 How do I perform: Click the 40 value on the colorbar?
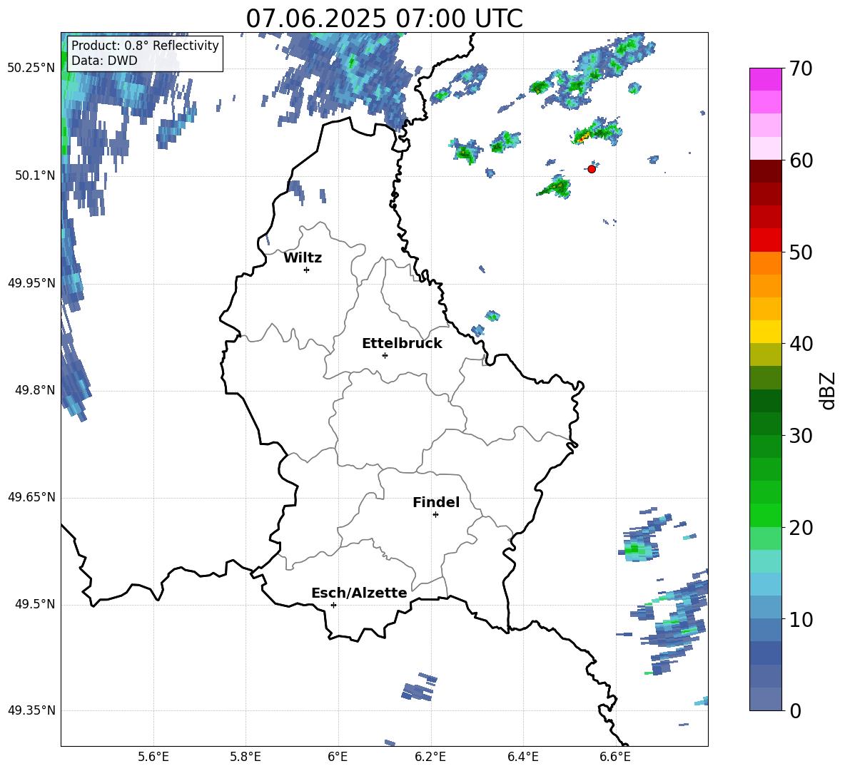point(801,344)
